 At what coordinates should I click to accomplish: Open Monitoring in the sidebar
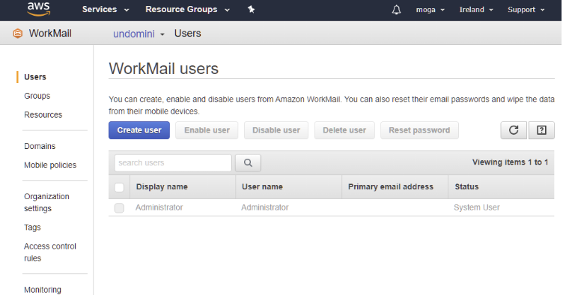pyautogui.click(x=43, y=290)
